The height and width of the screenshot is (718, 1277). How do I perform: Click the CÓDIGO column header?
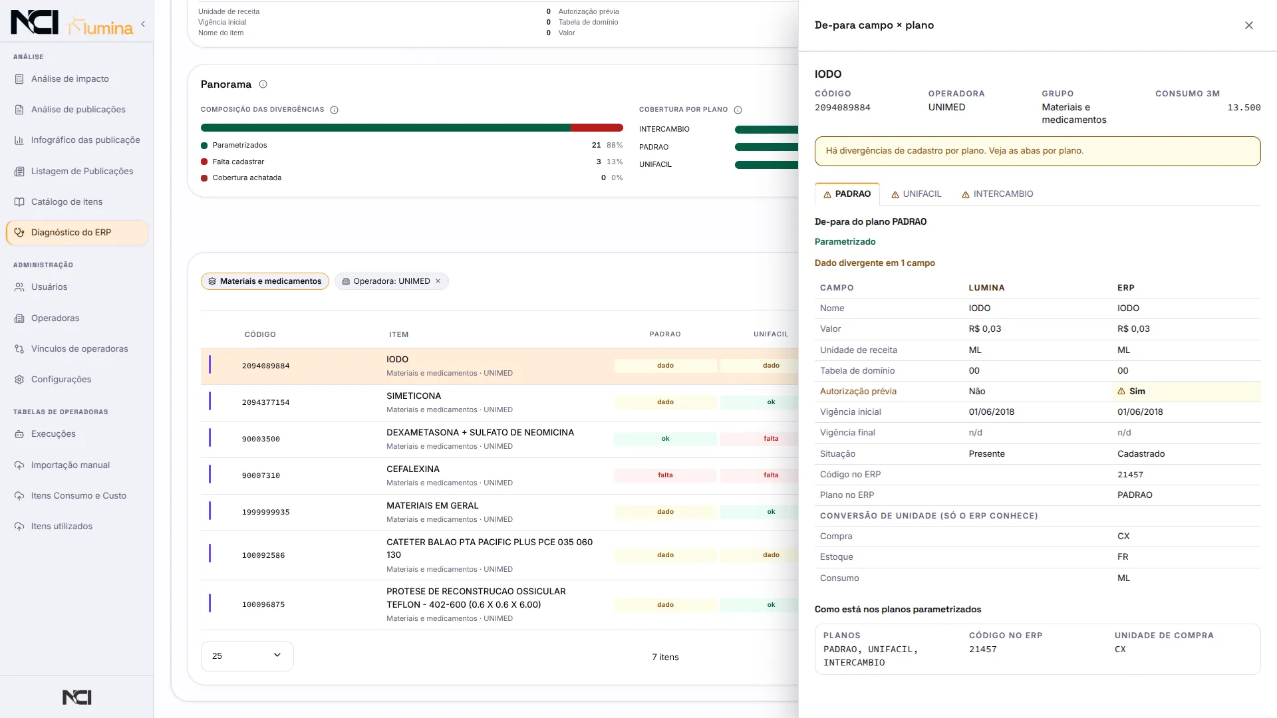(260, 334)
